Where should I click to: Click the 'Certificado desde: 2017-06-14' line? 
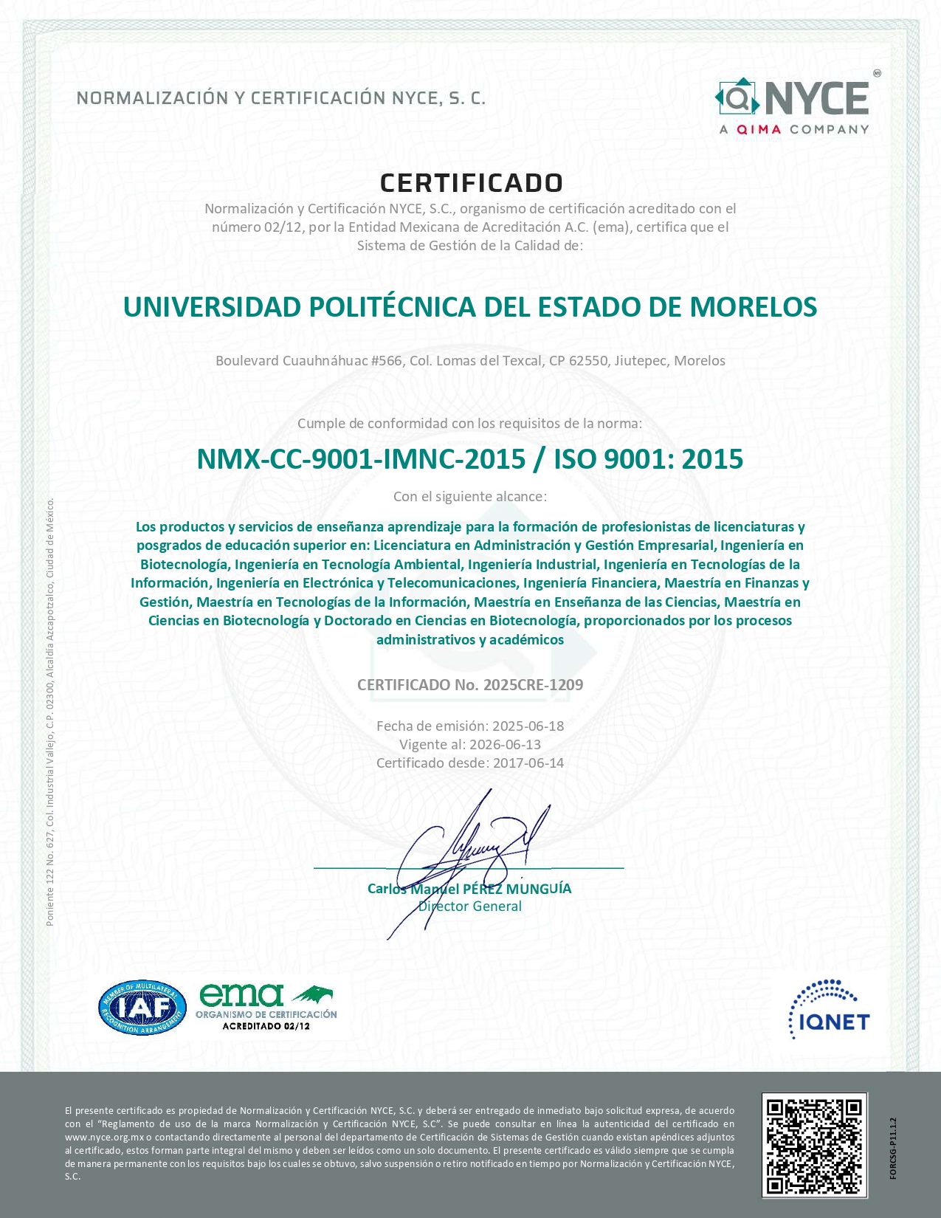[470, 763]
